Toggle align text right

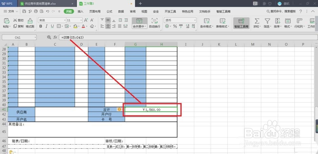(114, 26)
